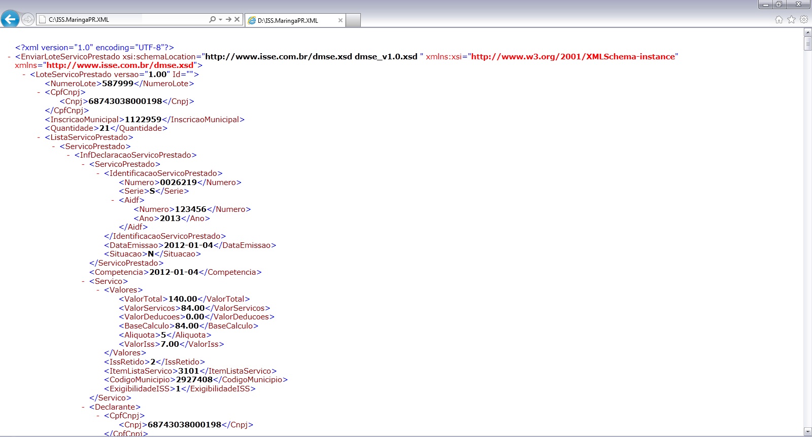Click the scroll down arrow of vertical scrollbar
The height and width of the screenshot is (437, 812).
pyautogui.click(x=808, y=431)
